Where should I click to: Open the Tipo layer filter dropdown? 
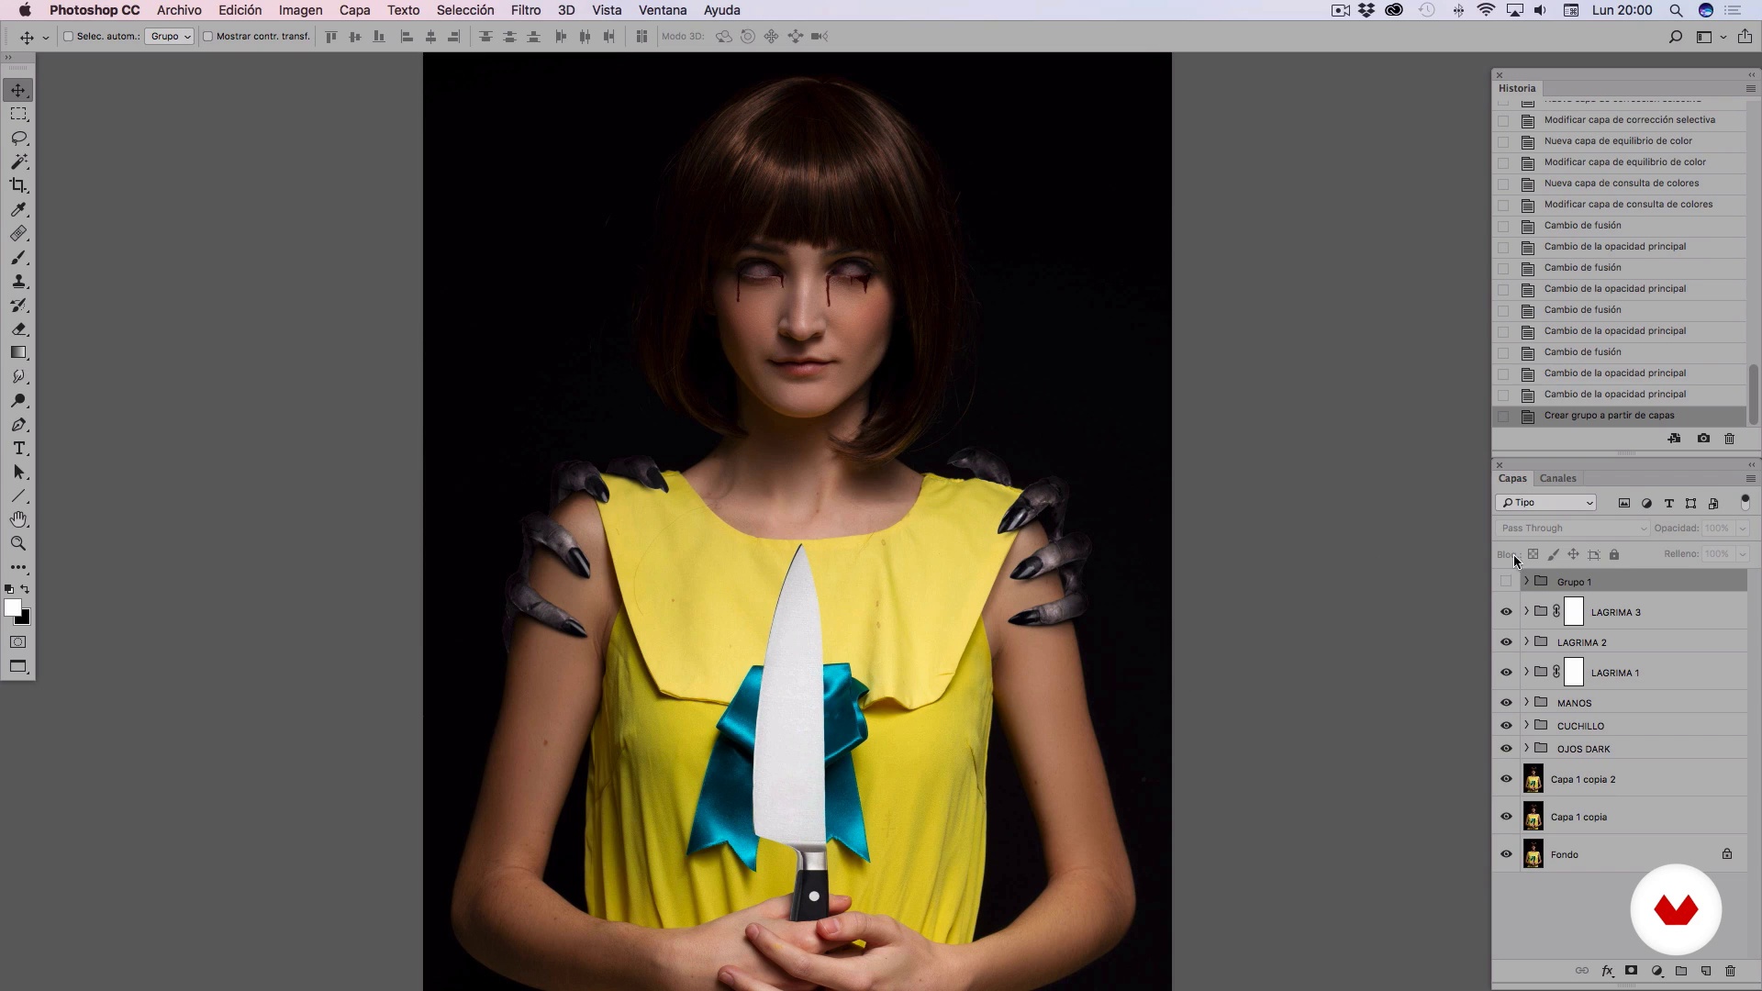(x=1545, y=503)
